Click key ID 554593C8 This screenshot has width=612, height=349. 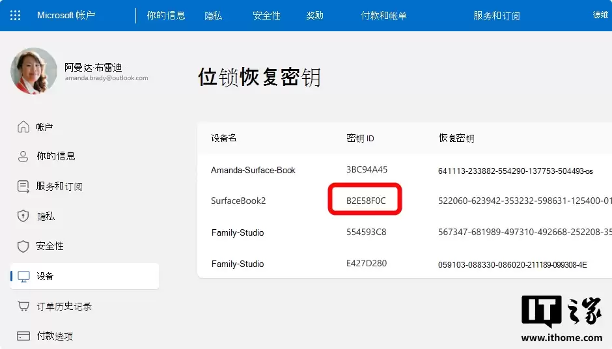[366, 232]
